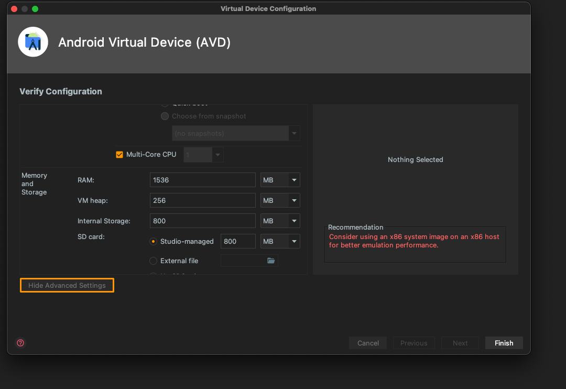Select Choose from snapshot radio button
The height and width of the screenshot is (389, 566).
[165, 116]
